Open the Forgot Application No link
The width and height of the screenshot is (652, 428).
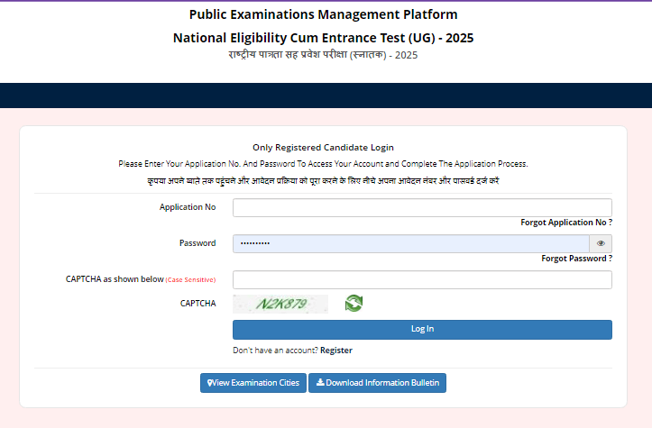[566, 223]
